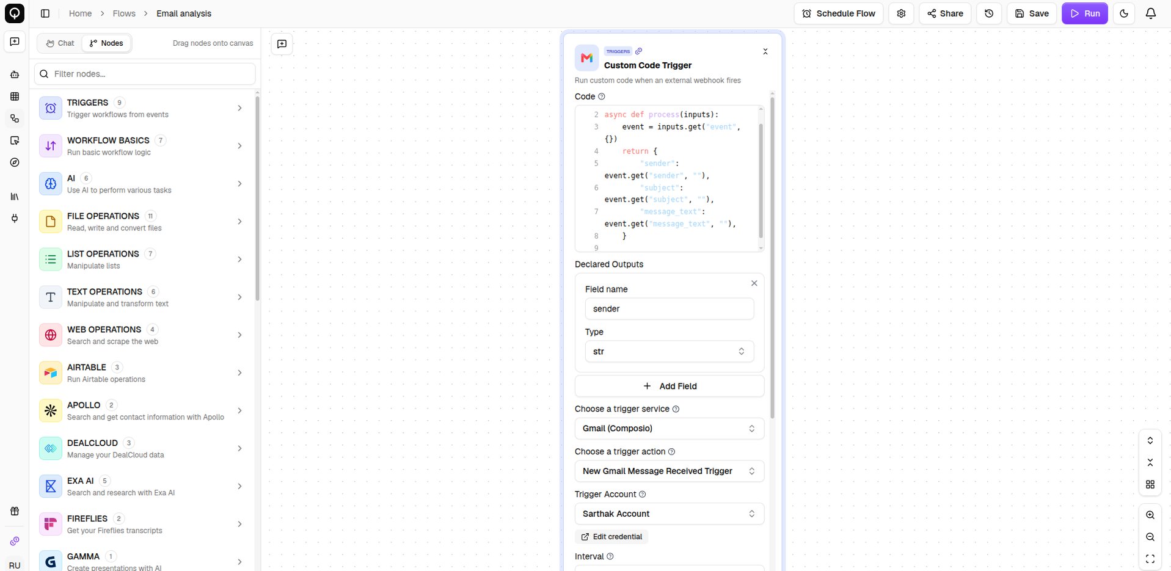Open flow settings gear icon
The height and width of the screenshot is (571, 1171).
(x=901, y=13)
